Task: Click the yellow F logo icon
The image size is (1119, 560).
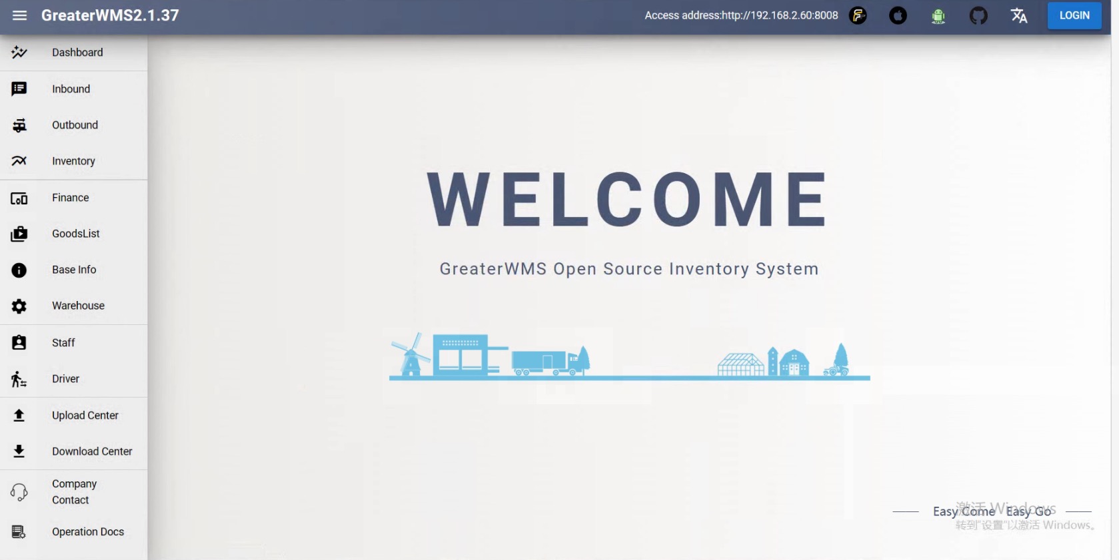Action: 858,15
